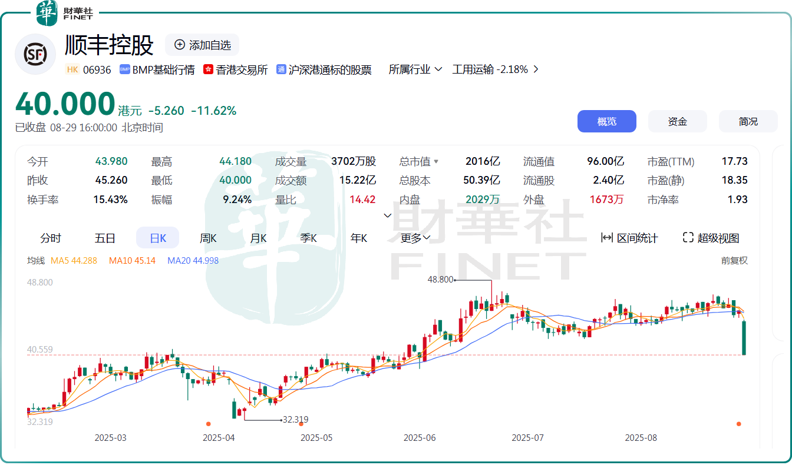
Task: Click the 内盘 value 2029万
Action: tap(483, 200)
